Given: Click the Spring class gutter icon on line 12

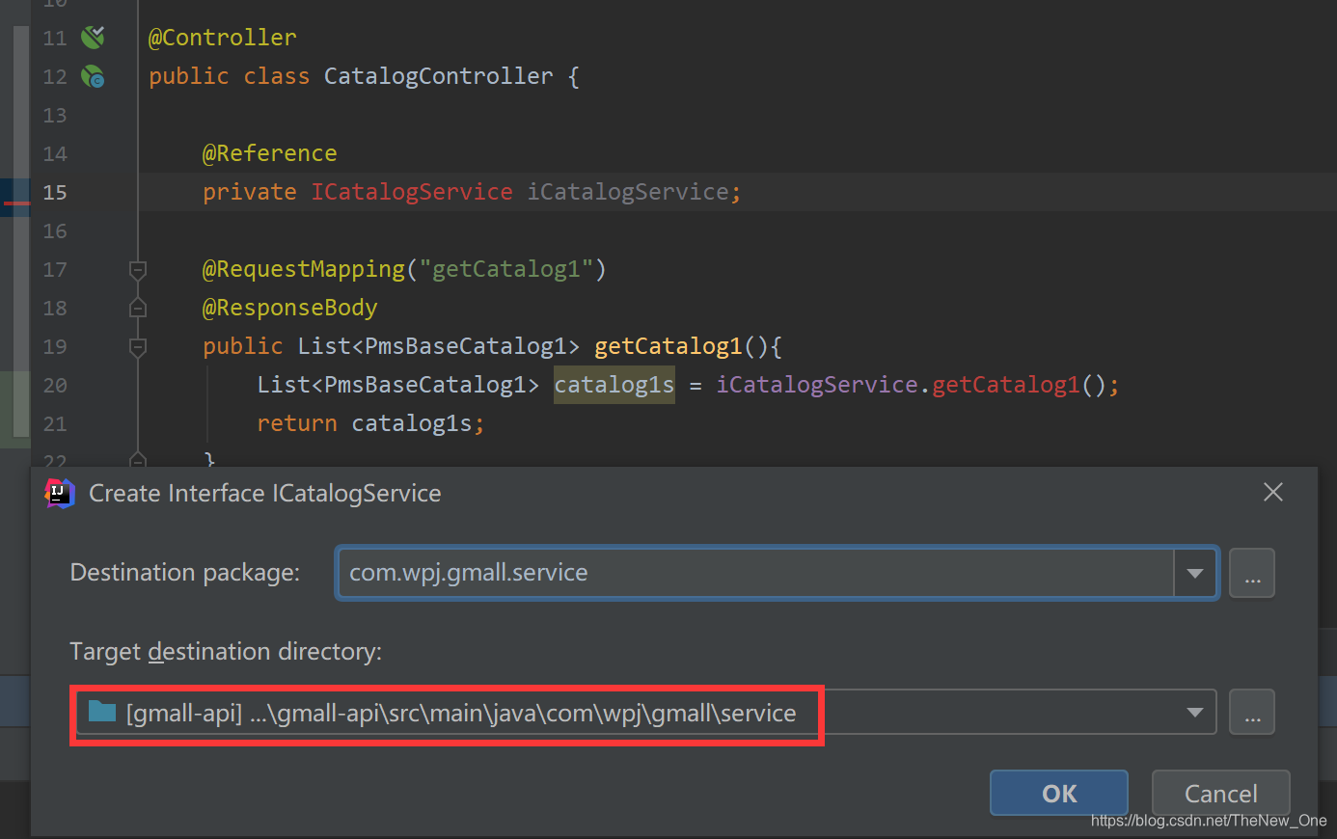Looking at the screenshot, I should click(93, 76).
